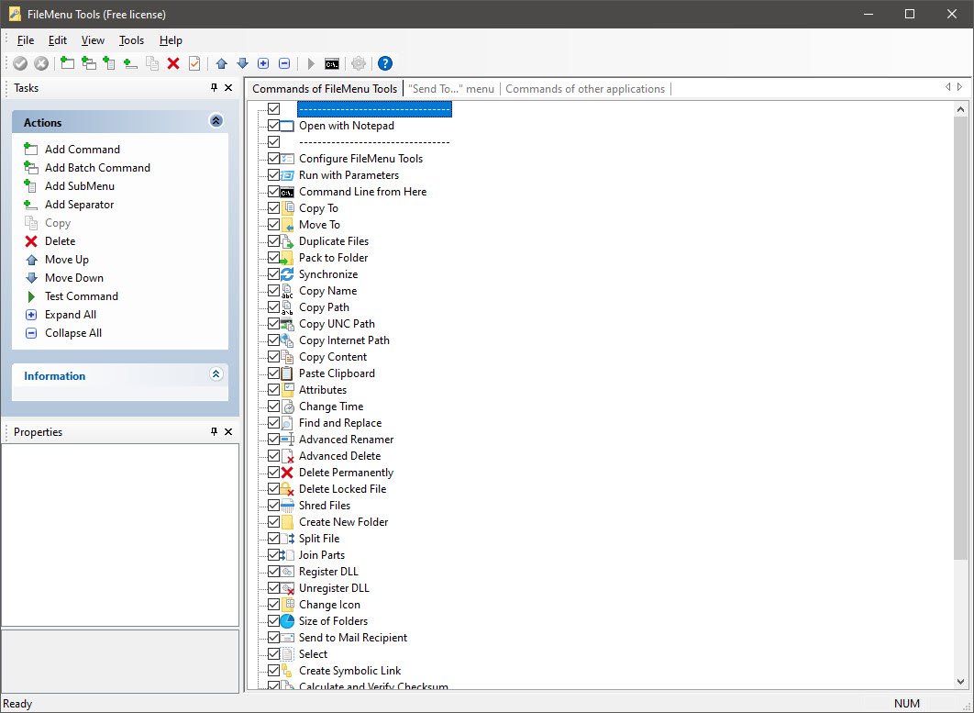This screenshot has height=713, width=974.
Task: Click the red Delete toolbar icon
Action: coord(173,63)
